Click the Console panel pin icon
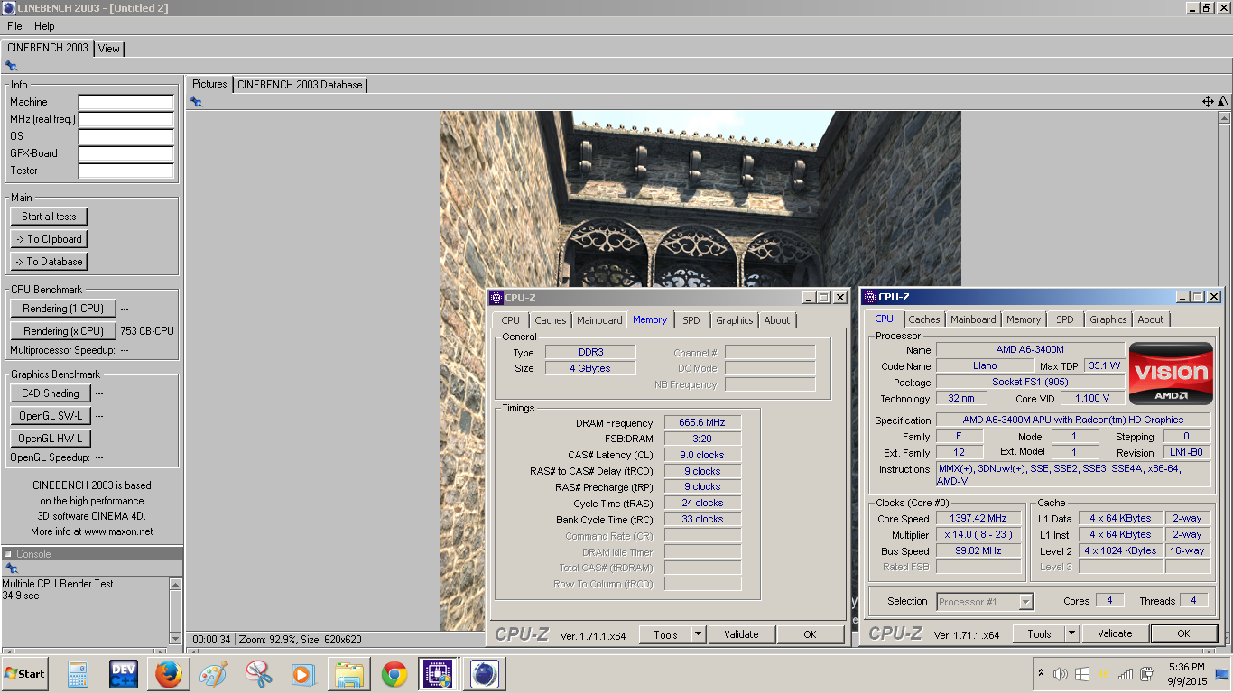This screenshot has height=693, width=1233. [11, 568]
